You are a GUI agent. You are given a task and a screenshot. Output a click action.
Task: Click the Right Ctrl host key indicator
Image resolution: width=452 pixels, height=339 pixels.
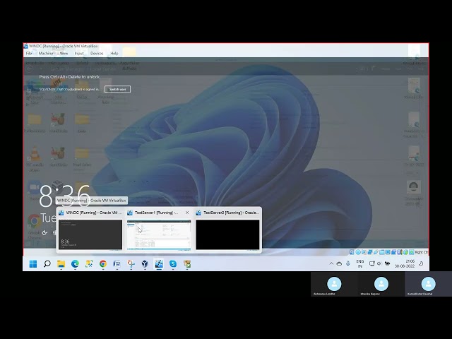click(422, 252)
